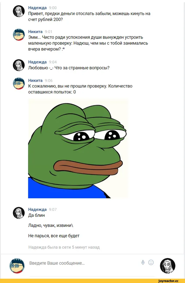
Task: Open Надежда's avatar on the 9:04 message
Action: click(19, 65)
